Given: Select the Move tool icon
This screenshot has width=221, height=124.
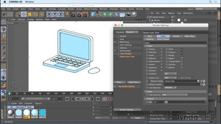Looking at the screenshot, I should 24,14.
